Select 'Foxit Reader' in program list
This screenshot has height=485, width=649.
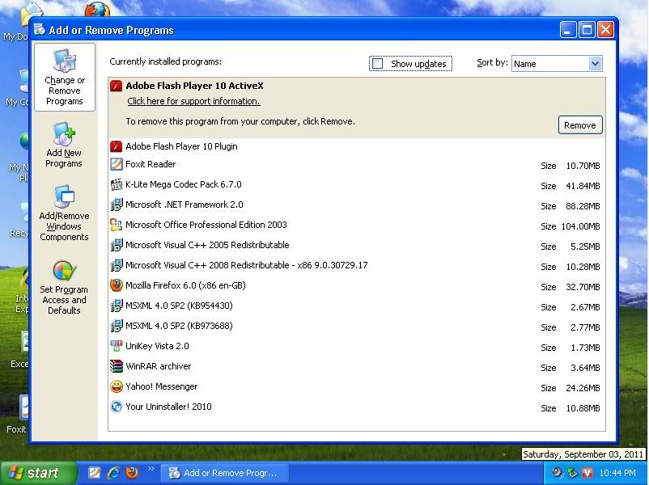151,164
